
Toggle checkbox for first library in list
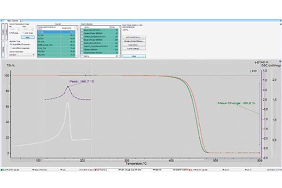(82, 30)
